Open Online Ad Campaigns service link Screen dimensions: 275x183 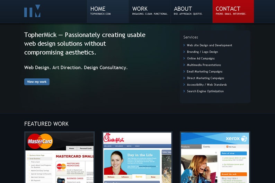201,59
